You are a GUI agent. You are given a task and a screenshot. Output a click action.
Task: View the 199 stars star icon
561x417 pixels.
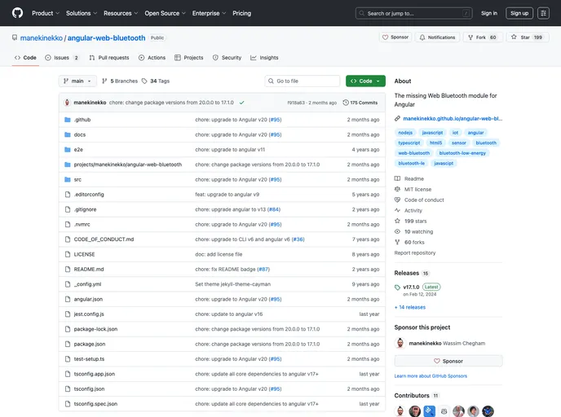click(x=397, y=222)
